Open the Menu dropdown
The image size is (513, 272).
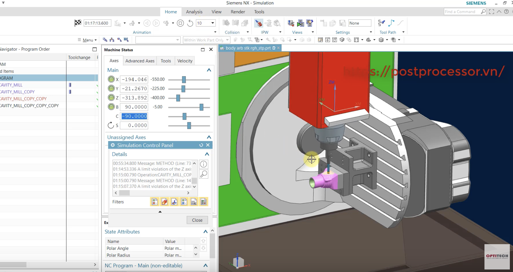[87, 40]
